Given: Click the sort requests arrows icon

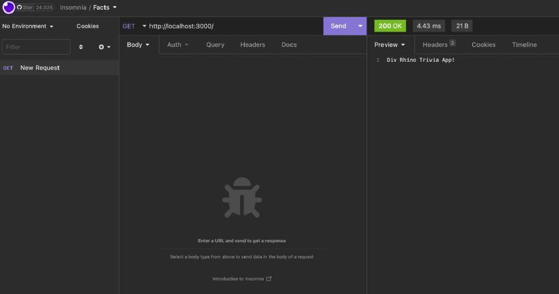Looking at the screenshot, I should pos(81,47).
